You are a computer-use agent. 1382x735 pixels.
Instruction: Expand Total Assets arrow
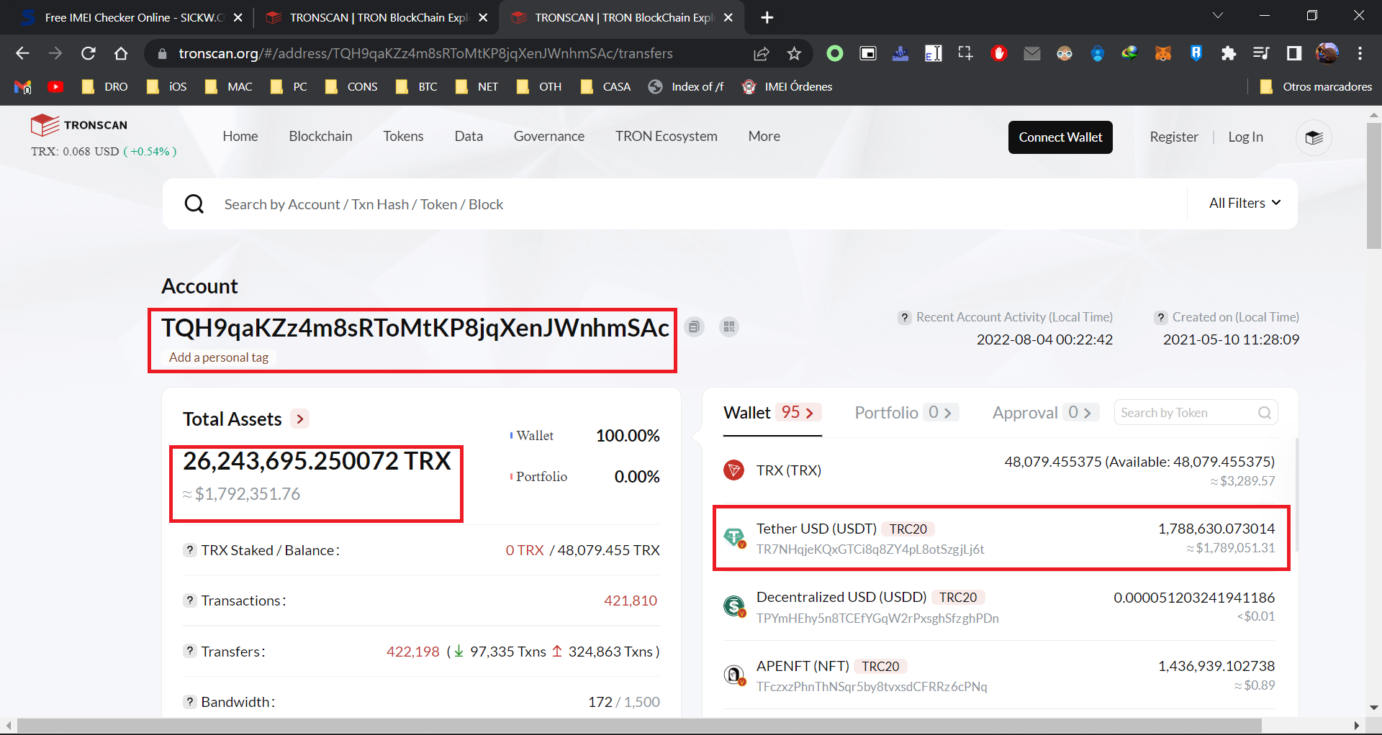point(300,419)
